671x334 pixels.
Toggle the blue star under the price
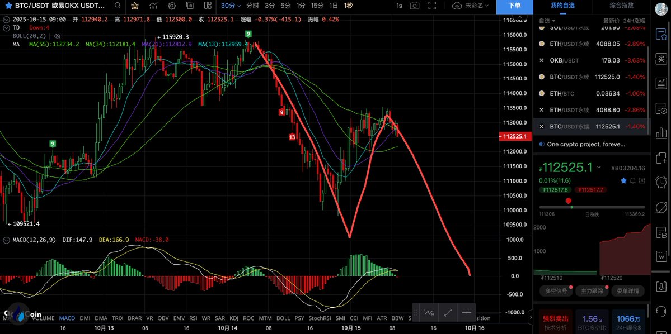pos(623,180)
